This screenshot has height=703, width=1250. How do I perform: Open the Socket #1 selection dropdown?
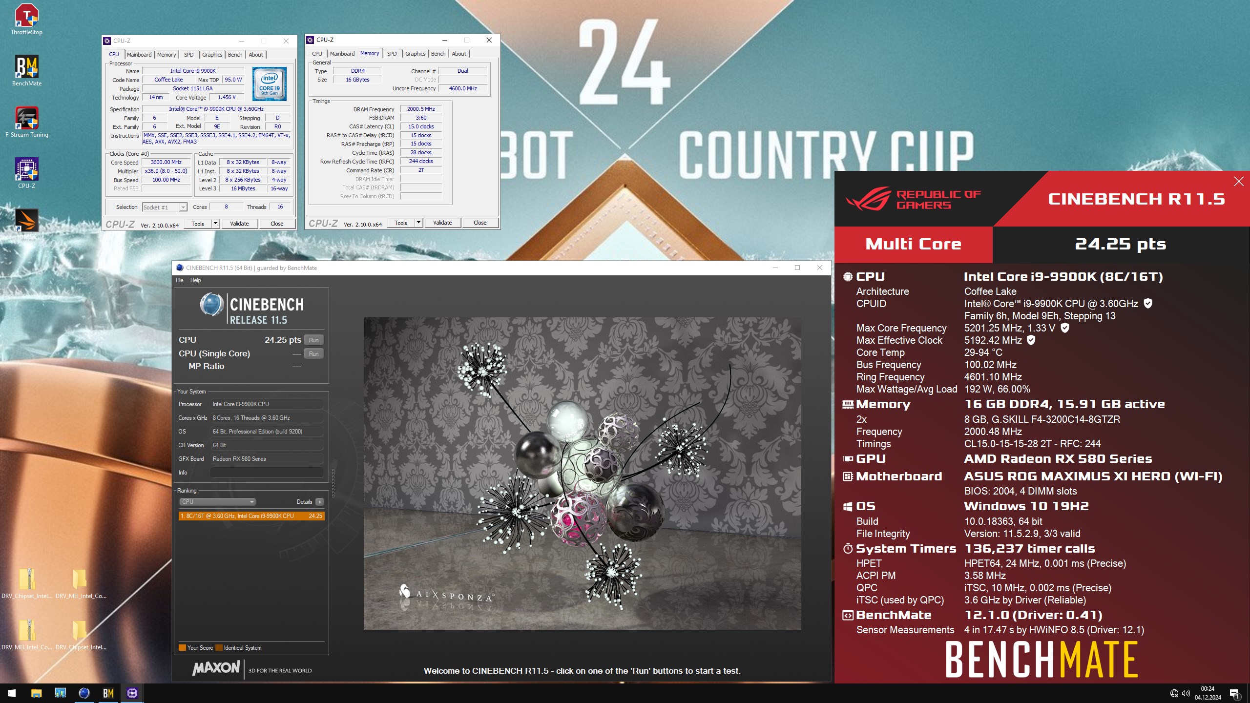click(x=165, y=207)
